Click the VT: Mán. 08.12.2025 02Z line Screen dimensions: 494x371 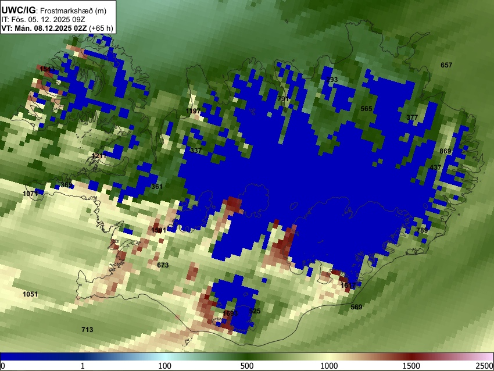[57, 28]
